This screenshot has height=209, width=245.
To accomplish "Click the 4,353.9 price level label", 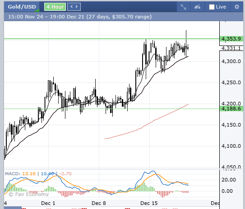I will tap(231, 39).
